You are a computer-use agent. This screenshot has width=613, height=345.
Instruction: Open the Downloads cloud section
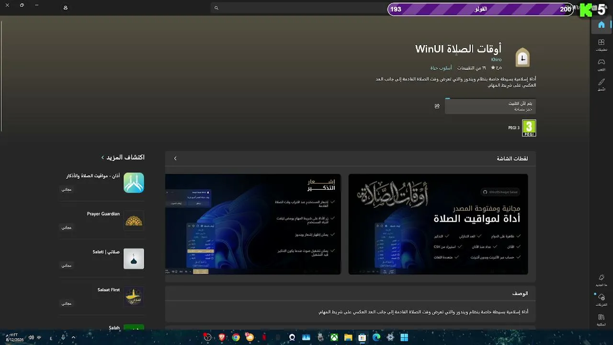(602, 299)
